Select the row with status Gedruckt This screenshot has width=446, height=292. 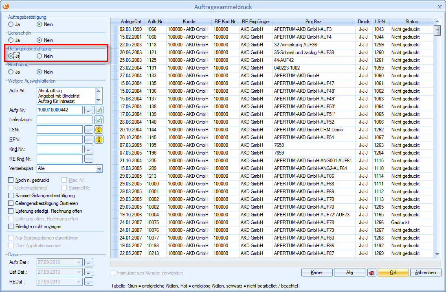tap(273, 222)
